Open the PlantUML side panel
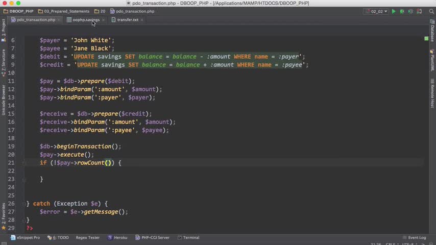The image size is (436, 245). coord(432,60)
